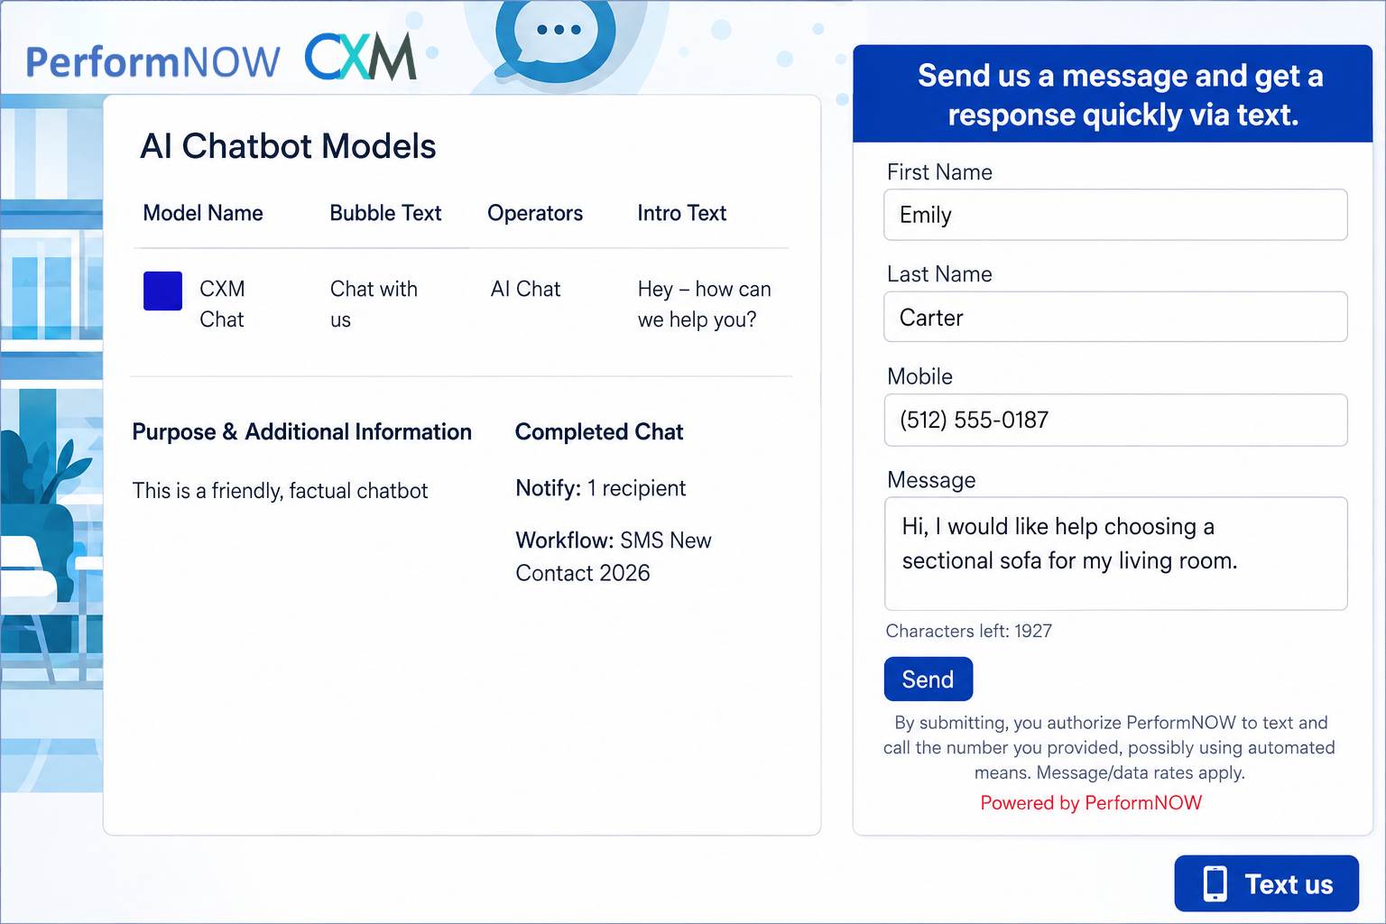Click the Mobile label
Screen dimensions: 1386x924
[919, 376]
